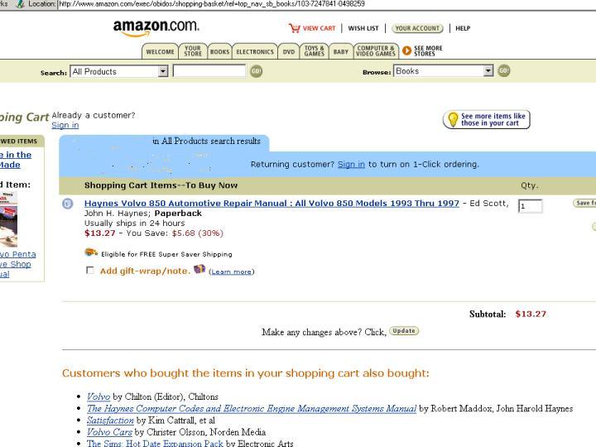Click the book cover thumbnail in sidebar
This screenshot has width=596, height=447.
click(8, 219)
